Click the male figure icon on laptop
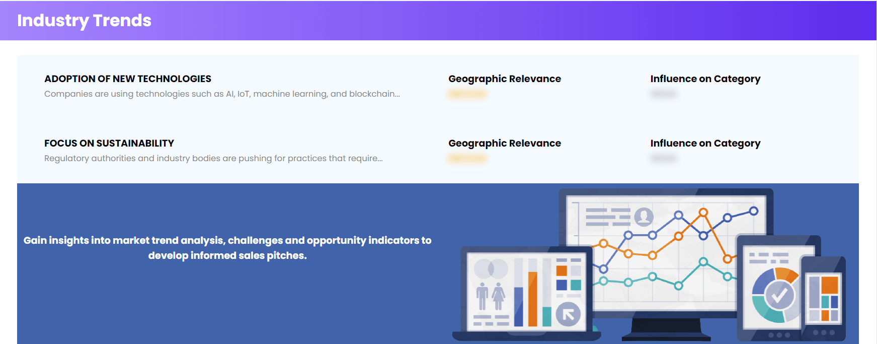 coord(482,297)
